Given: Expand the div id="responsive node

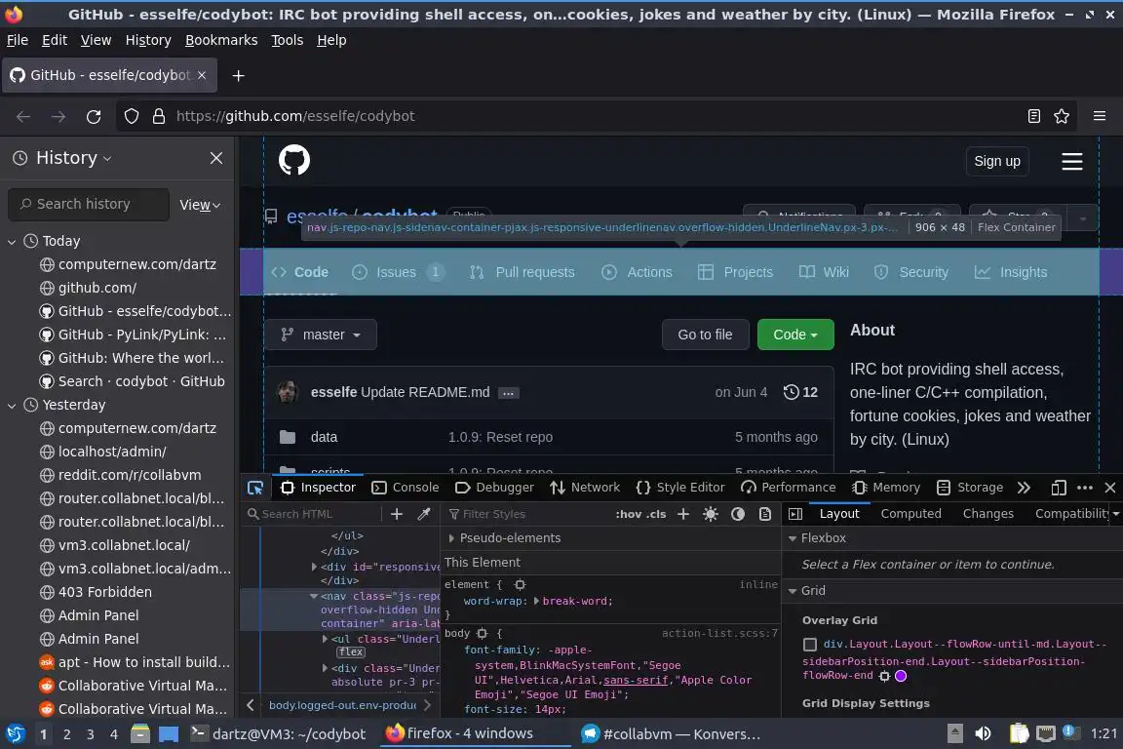Looking at the screenshot, I should coord(314,567).
